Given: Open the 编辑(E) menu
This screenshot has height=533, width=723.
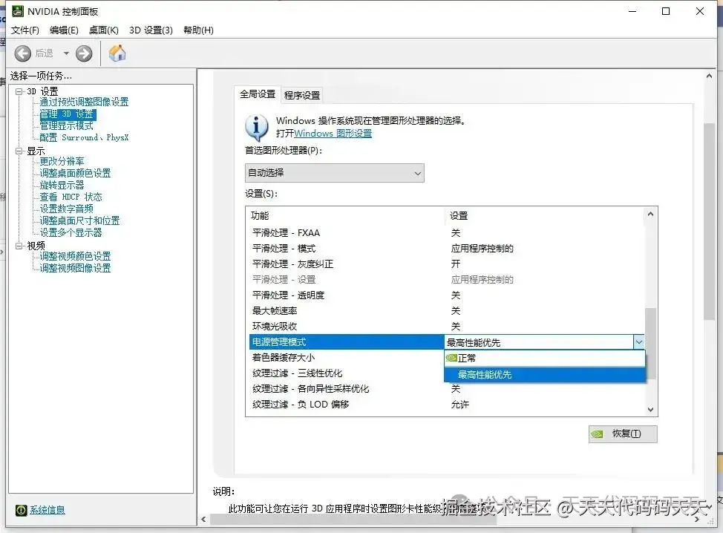Looking at the screenshot, I should click(x=64, y=30).
